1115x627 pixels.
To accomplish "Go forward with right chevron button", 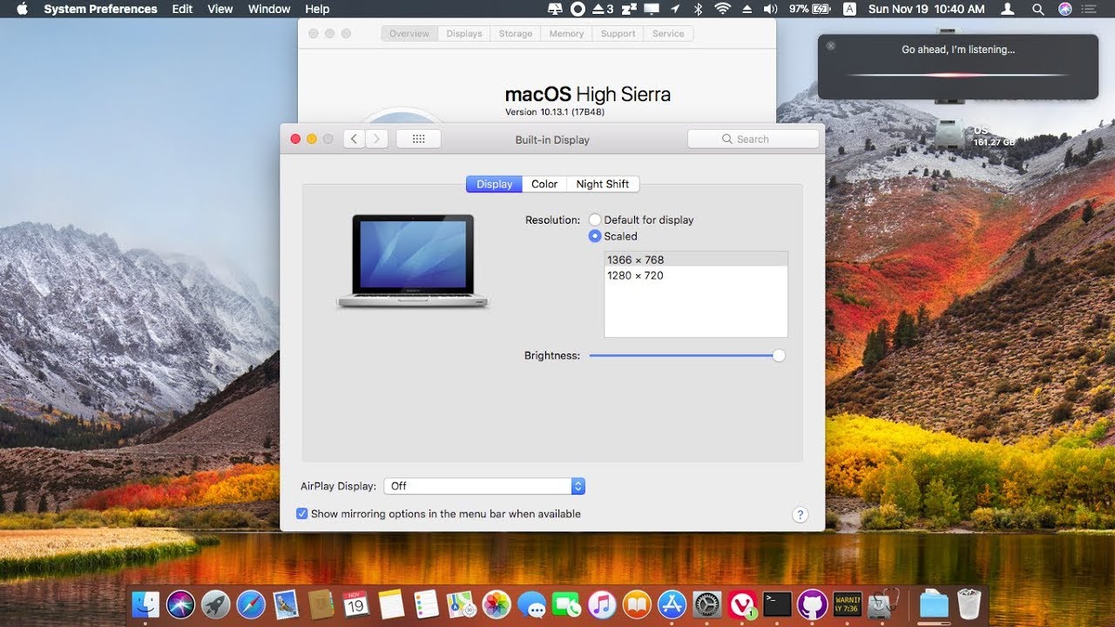I will pyautogui.click(x=377, y=138).
